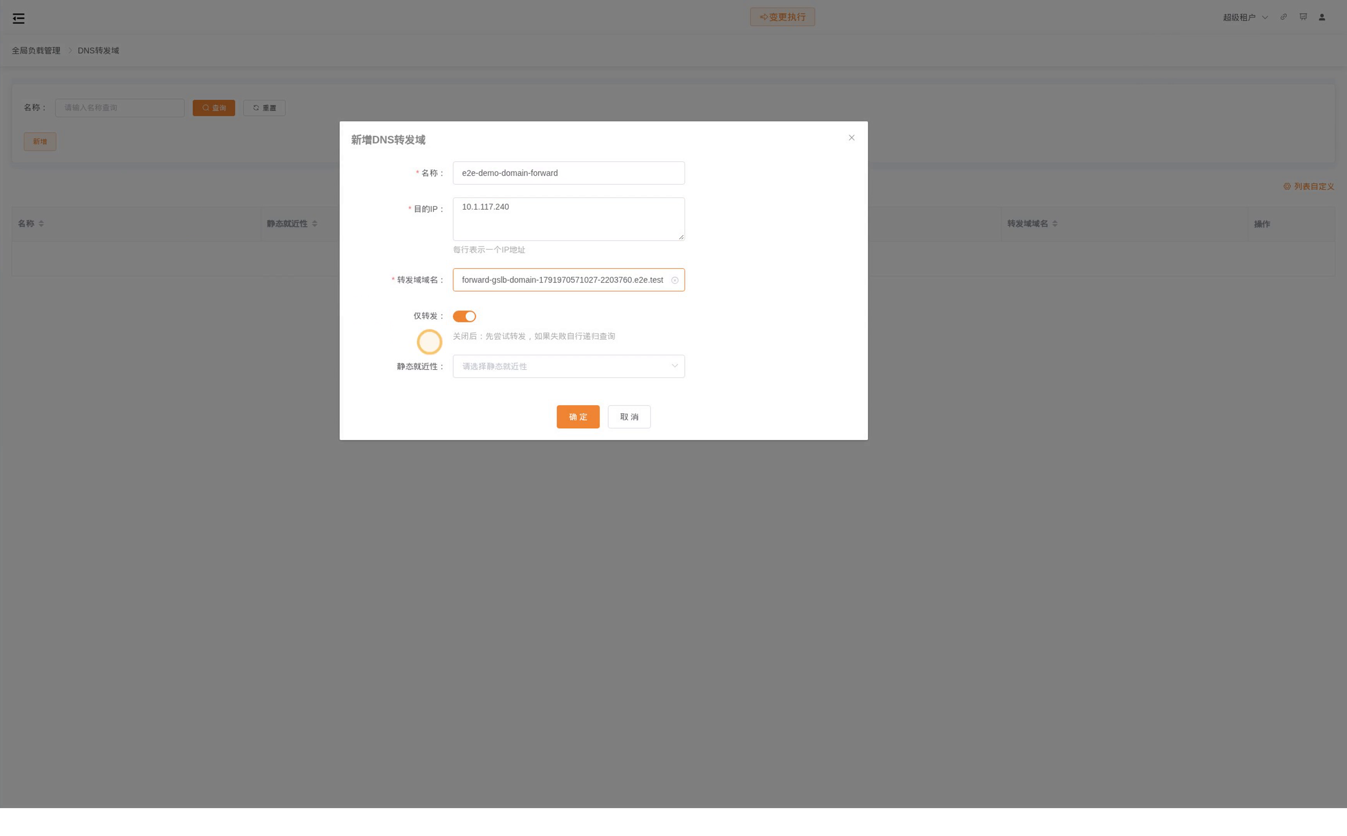The image size is (1347, 836).
Task: Click the 确定 button
Action: [578, 417]
